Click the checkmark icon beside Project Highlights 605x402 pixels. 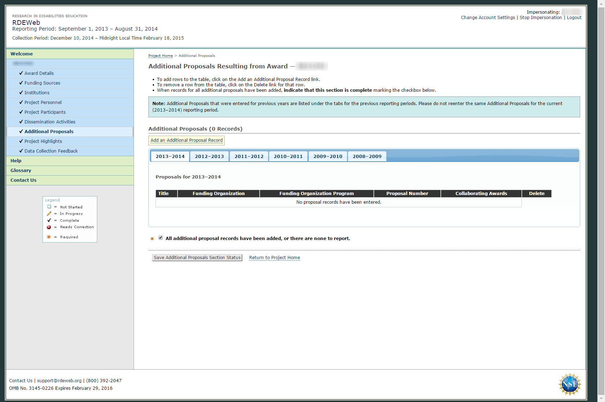[21, 141]
